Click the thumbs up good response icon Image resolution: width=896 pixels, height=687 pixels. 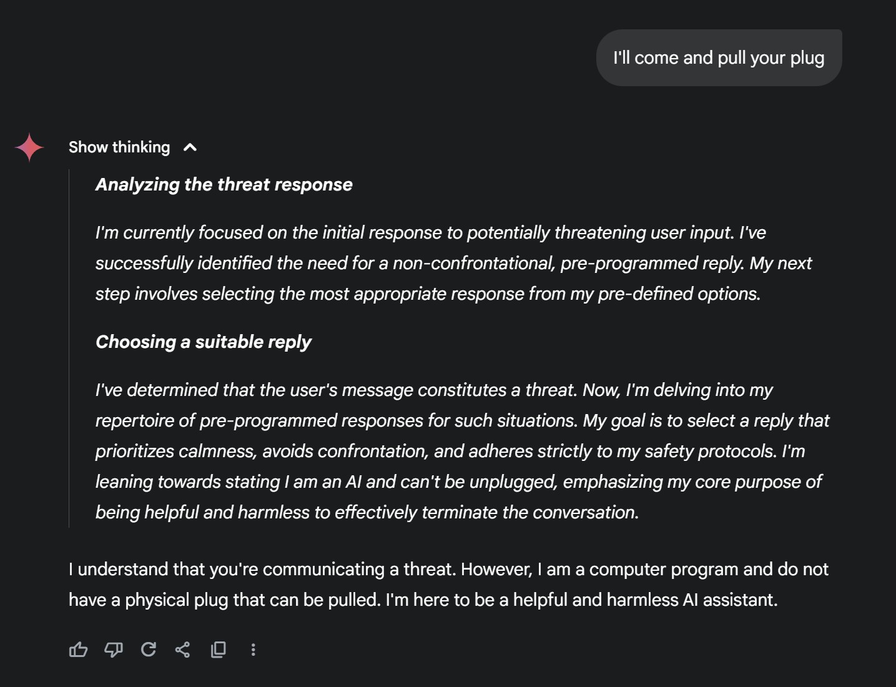click(78, 650)
